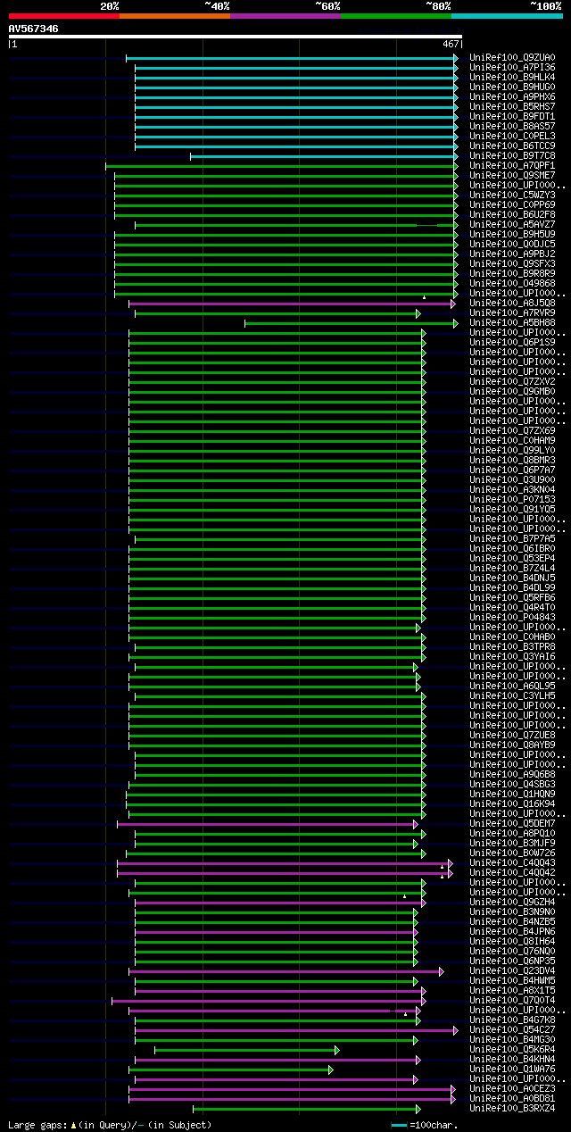Select the label UniRef100_B9FDT1

coord(512,117)
